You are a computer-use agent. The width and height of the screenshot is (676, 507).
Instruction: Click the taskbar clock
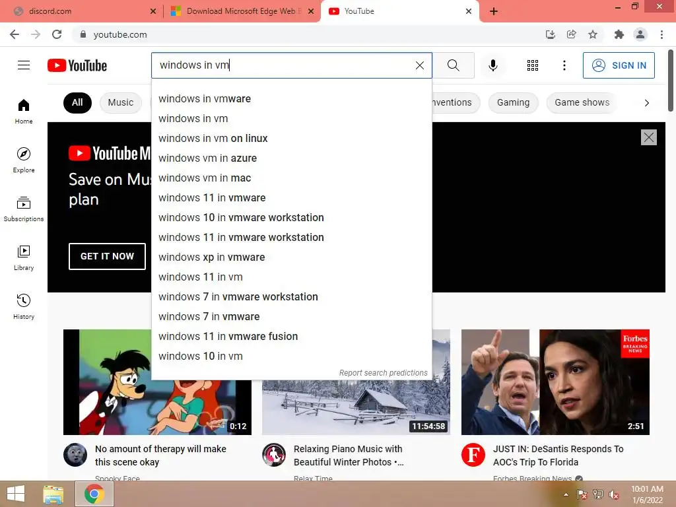[647, 494]
